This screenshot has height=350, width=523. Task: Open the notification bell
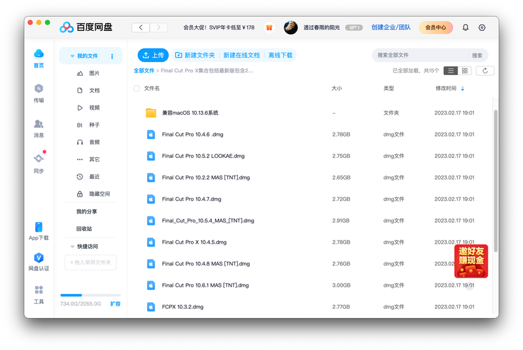tap(465, 27)
